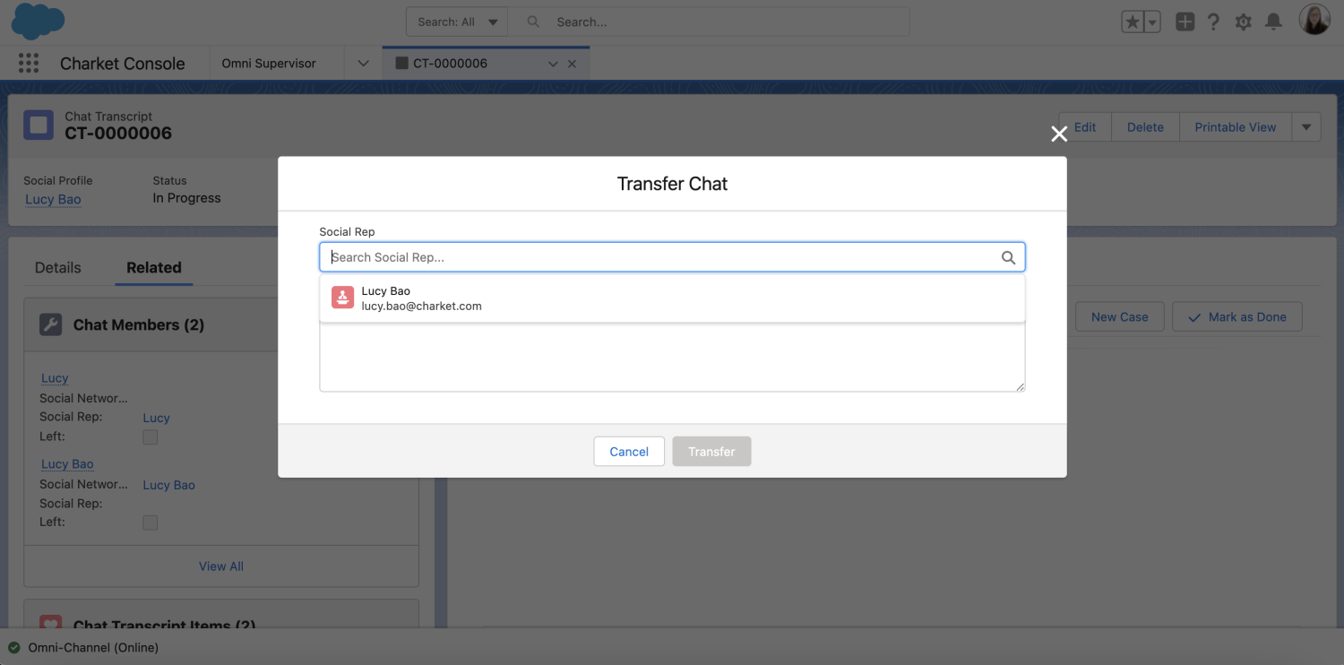Open the Favorites star icon
Screen dimensions: 1344x665
pyautogui.click(x=1133, y=22)
